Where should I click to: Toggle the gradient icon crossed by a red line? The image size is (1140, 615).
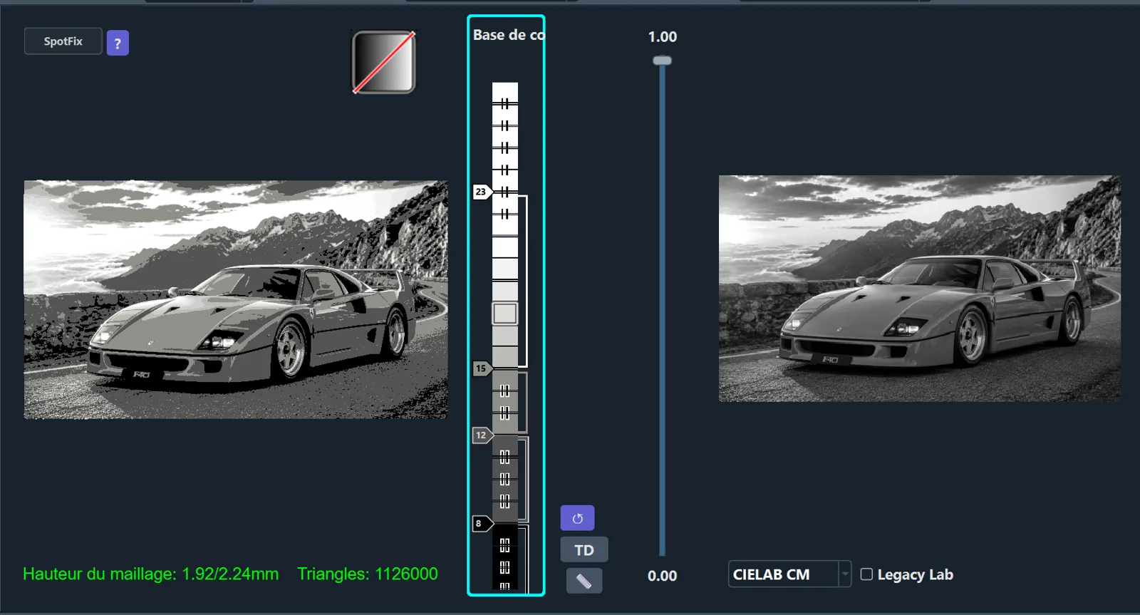(x=383, y=62)
